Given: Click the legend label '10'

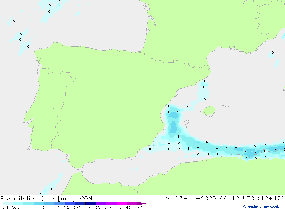Looking at the screenshot, I should tap(56, 207).
